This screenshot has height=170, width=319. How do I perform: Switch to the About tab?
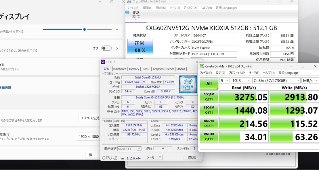coord(181,69)
